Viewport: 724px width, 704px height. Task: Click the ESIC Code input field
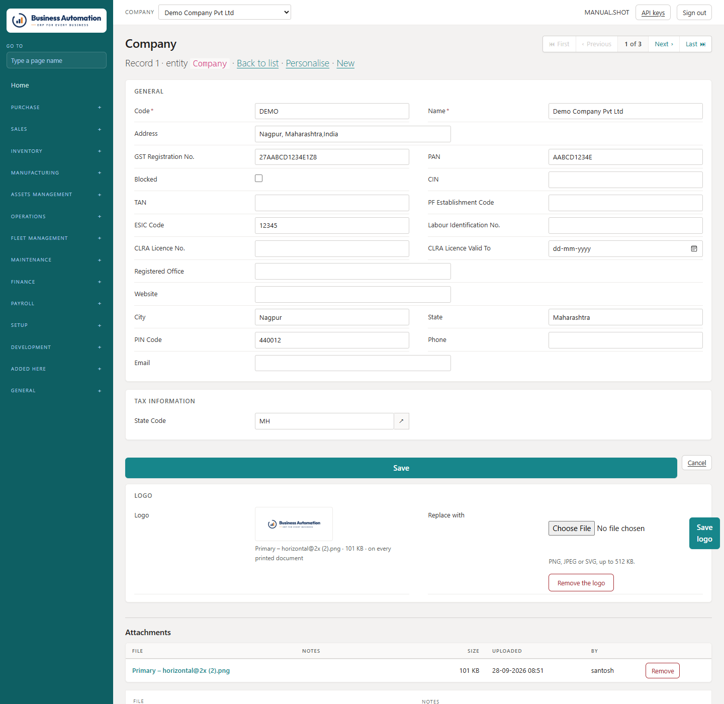pyautogui.click(x=332, y=225)
